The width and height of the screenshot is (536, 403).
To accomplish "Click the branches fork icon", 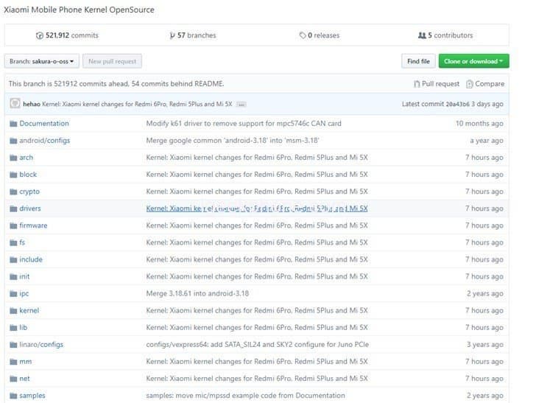I will pyautogui.click(x=172, y=35).
